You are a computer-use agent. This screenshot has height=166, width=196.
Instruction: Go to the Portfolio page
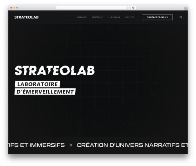[x=98, y=17]
